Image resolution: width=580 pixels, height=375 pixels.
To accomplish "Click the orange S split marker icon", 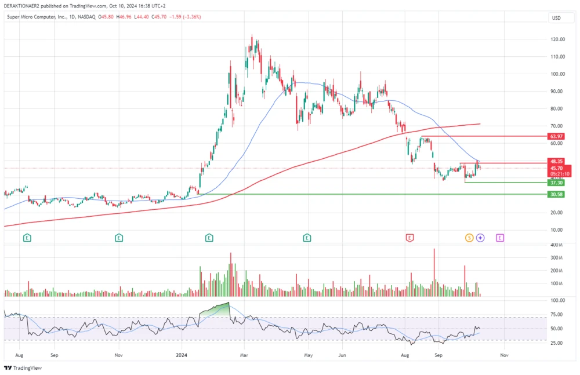I will coord(469,238).
